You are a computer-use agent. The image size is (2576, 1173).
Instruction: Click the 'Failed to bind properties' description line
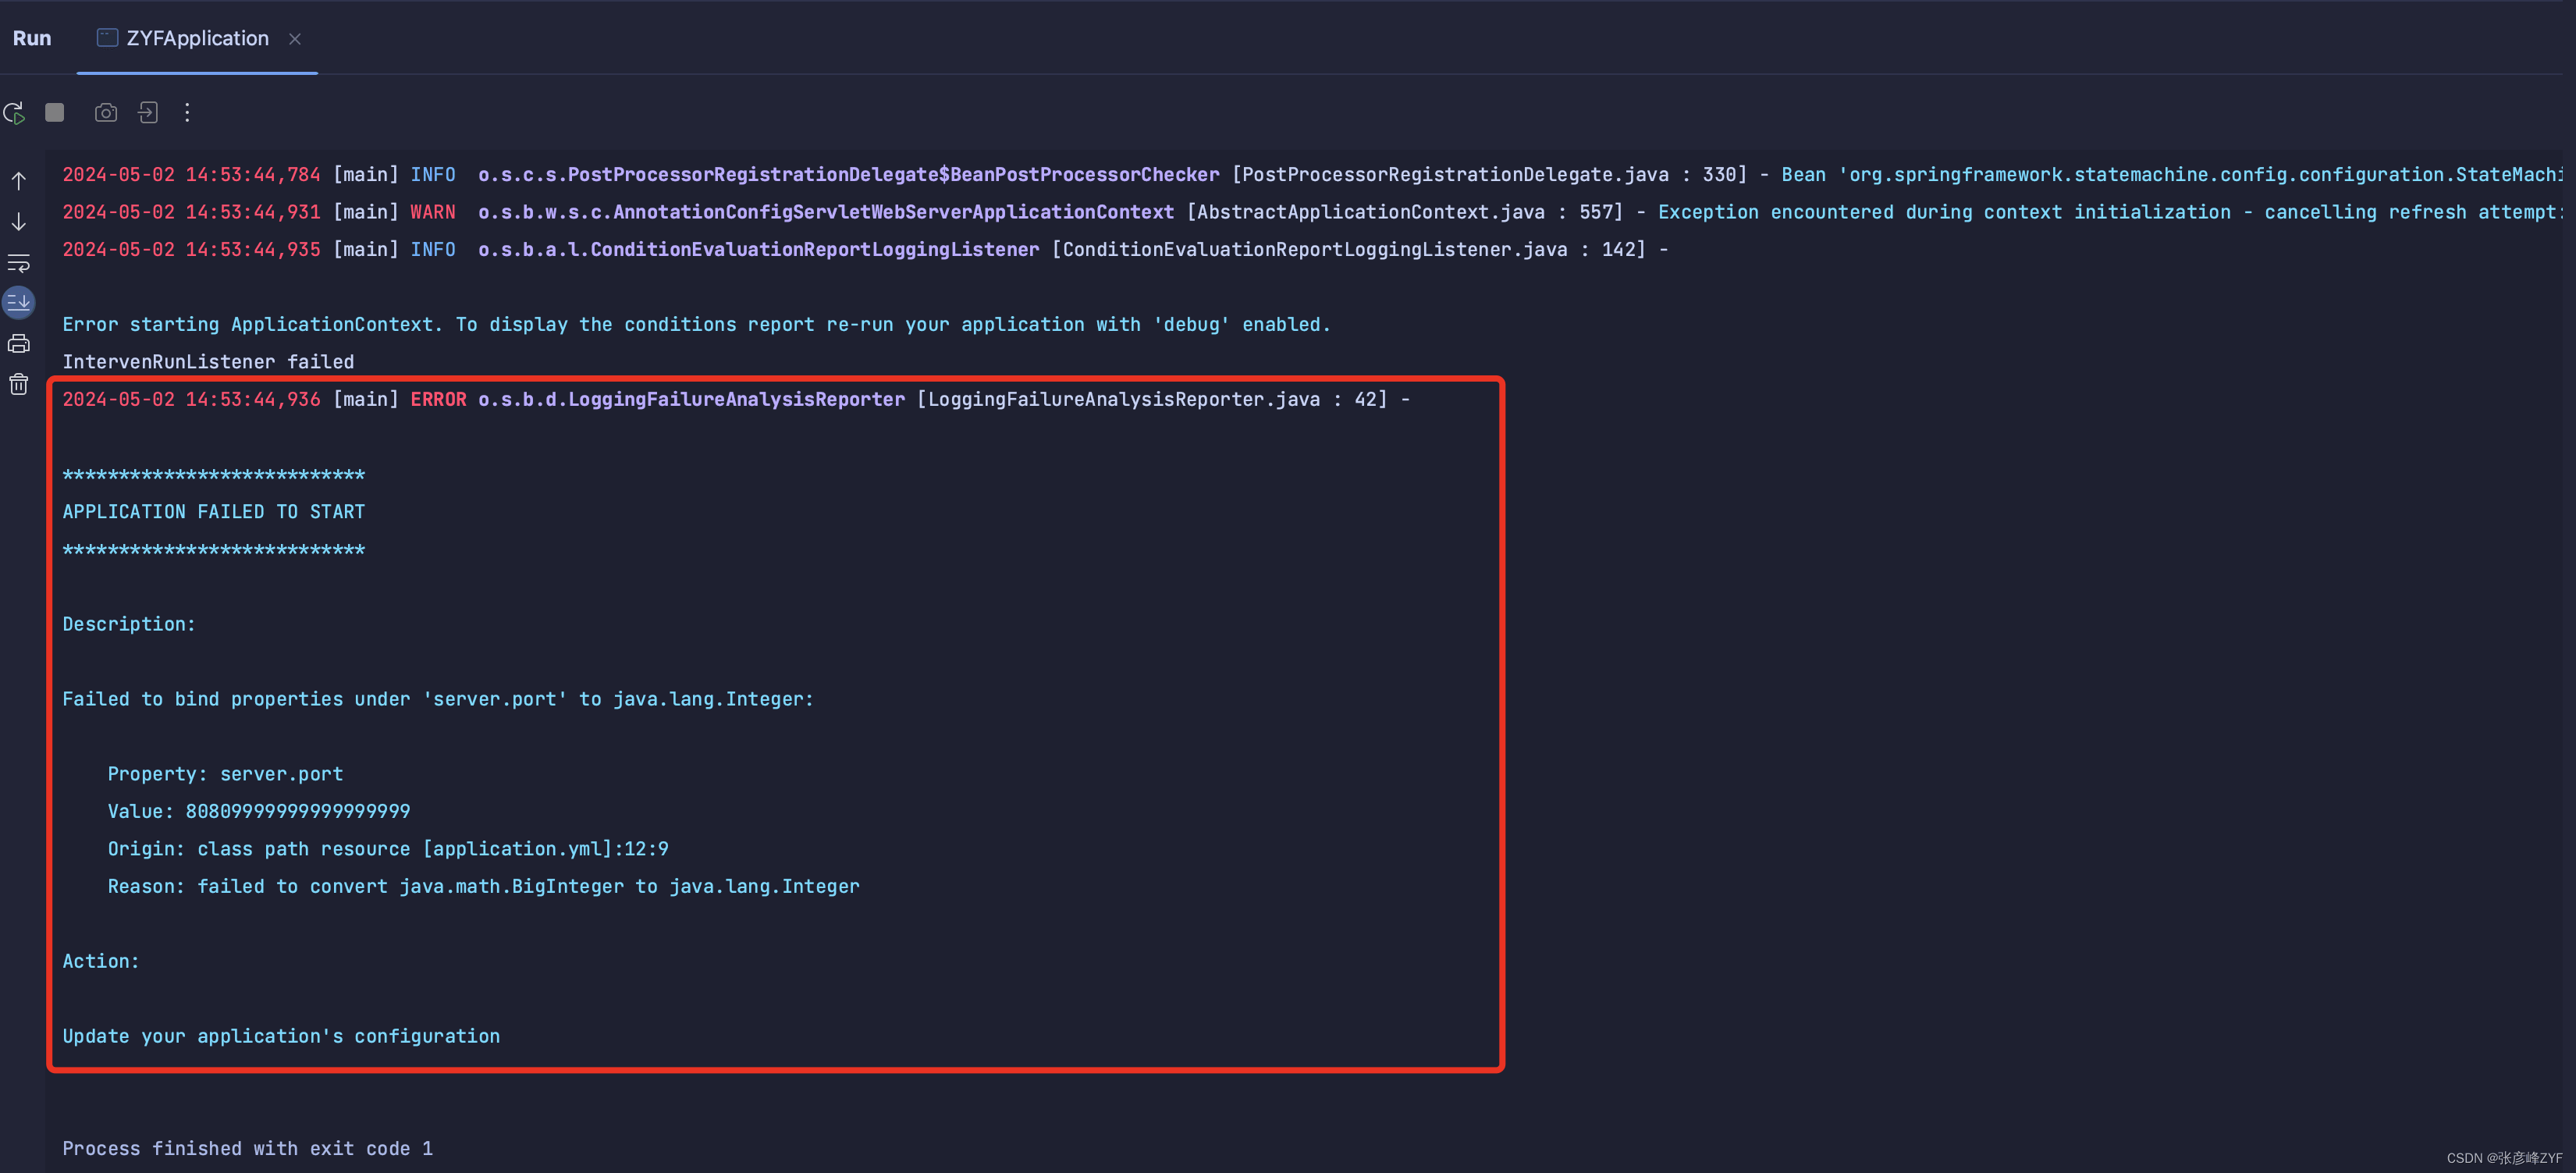(438, 699)
